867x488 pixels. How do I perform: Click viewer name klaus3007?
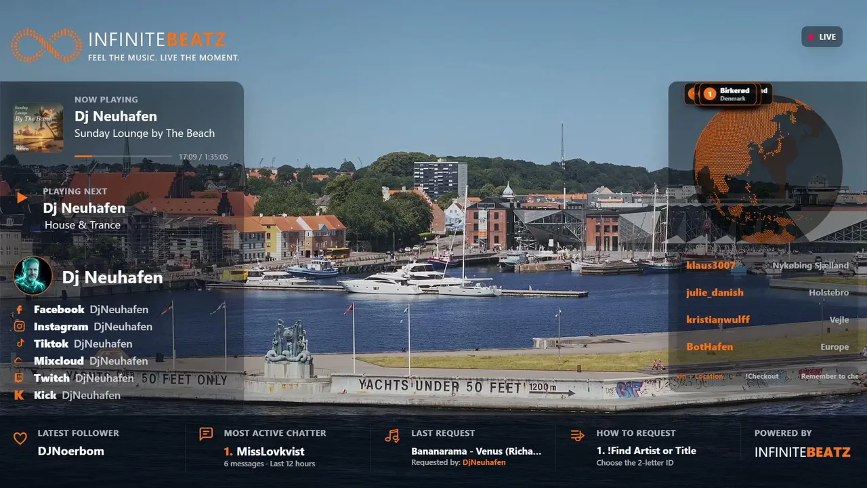(x=711, y=266)
